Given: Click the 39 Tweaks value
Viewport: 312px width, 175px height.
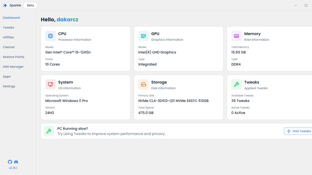Looking at the screenshot, I should 240,101.
